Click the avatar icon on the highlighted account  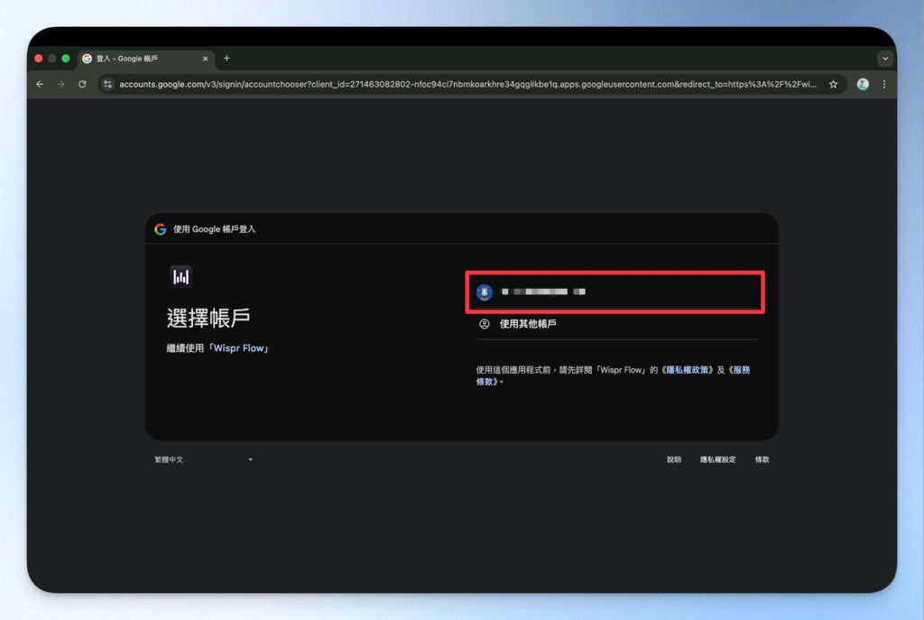[x=485, y=291]
